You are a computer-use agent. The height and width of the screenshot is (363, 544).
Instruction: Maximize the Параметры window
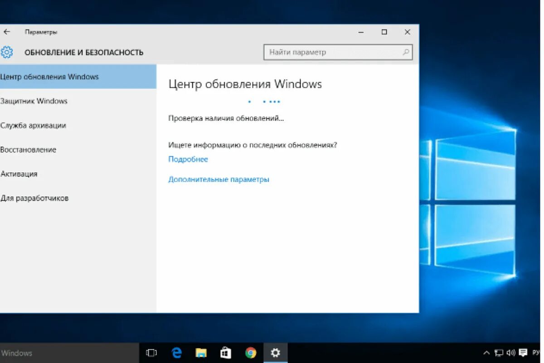pyautogui.click(x=384, y=32)
